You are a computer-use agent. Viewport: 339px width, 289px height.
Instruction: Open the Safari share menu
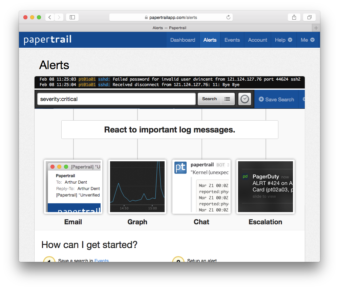(294, 17)
